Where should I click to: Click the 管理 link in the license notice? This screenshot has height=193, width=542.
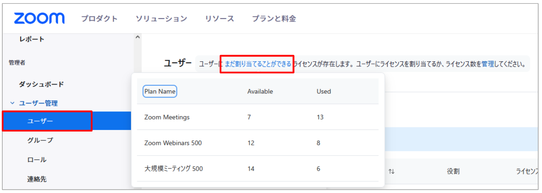click(488, 64)
